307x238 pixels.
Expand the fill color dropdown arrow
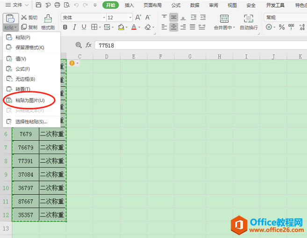point(127,27)
